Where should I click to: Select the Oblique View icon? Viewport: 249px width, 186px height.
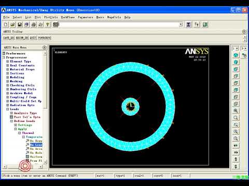[x=236, y=62]
